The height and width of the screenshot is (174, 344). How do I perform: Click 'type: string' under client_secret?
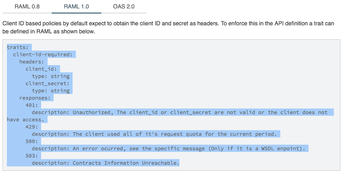coord(51,91)
